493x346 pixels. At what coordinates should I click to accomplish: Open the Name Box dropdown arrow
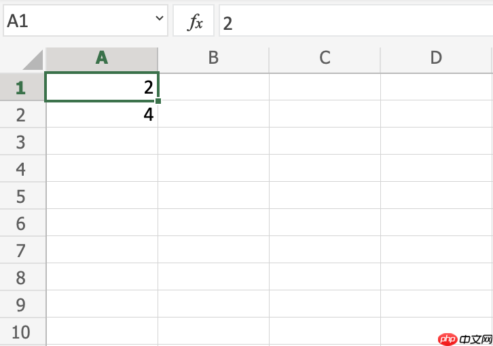(160, 20)
